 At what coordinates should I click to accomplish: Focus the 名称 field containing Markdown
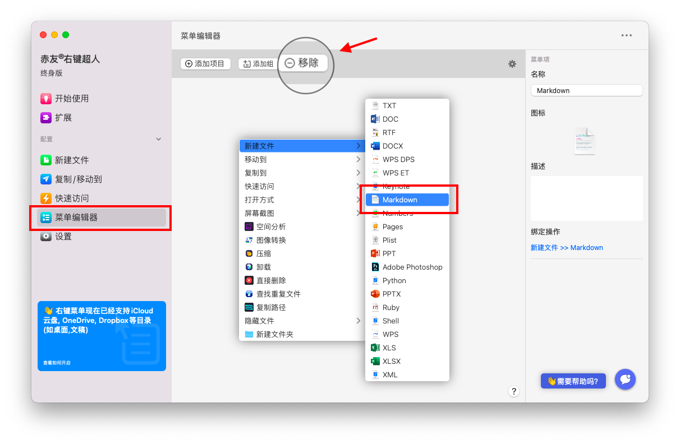coord(586,90)
